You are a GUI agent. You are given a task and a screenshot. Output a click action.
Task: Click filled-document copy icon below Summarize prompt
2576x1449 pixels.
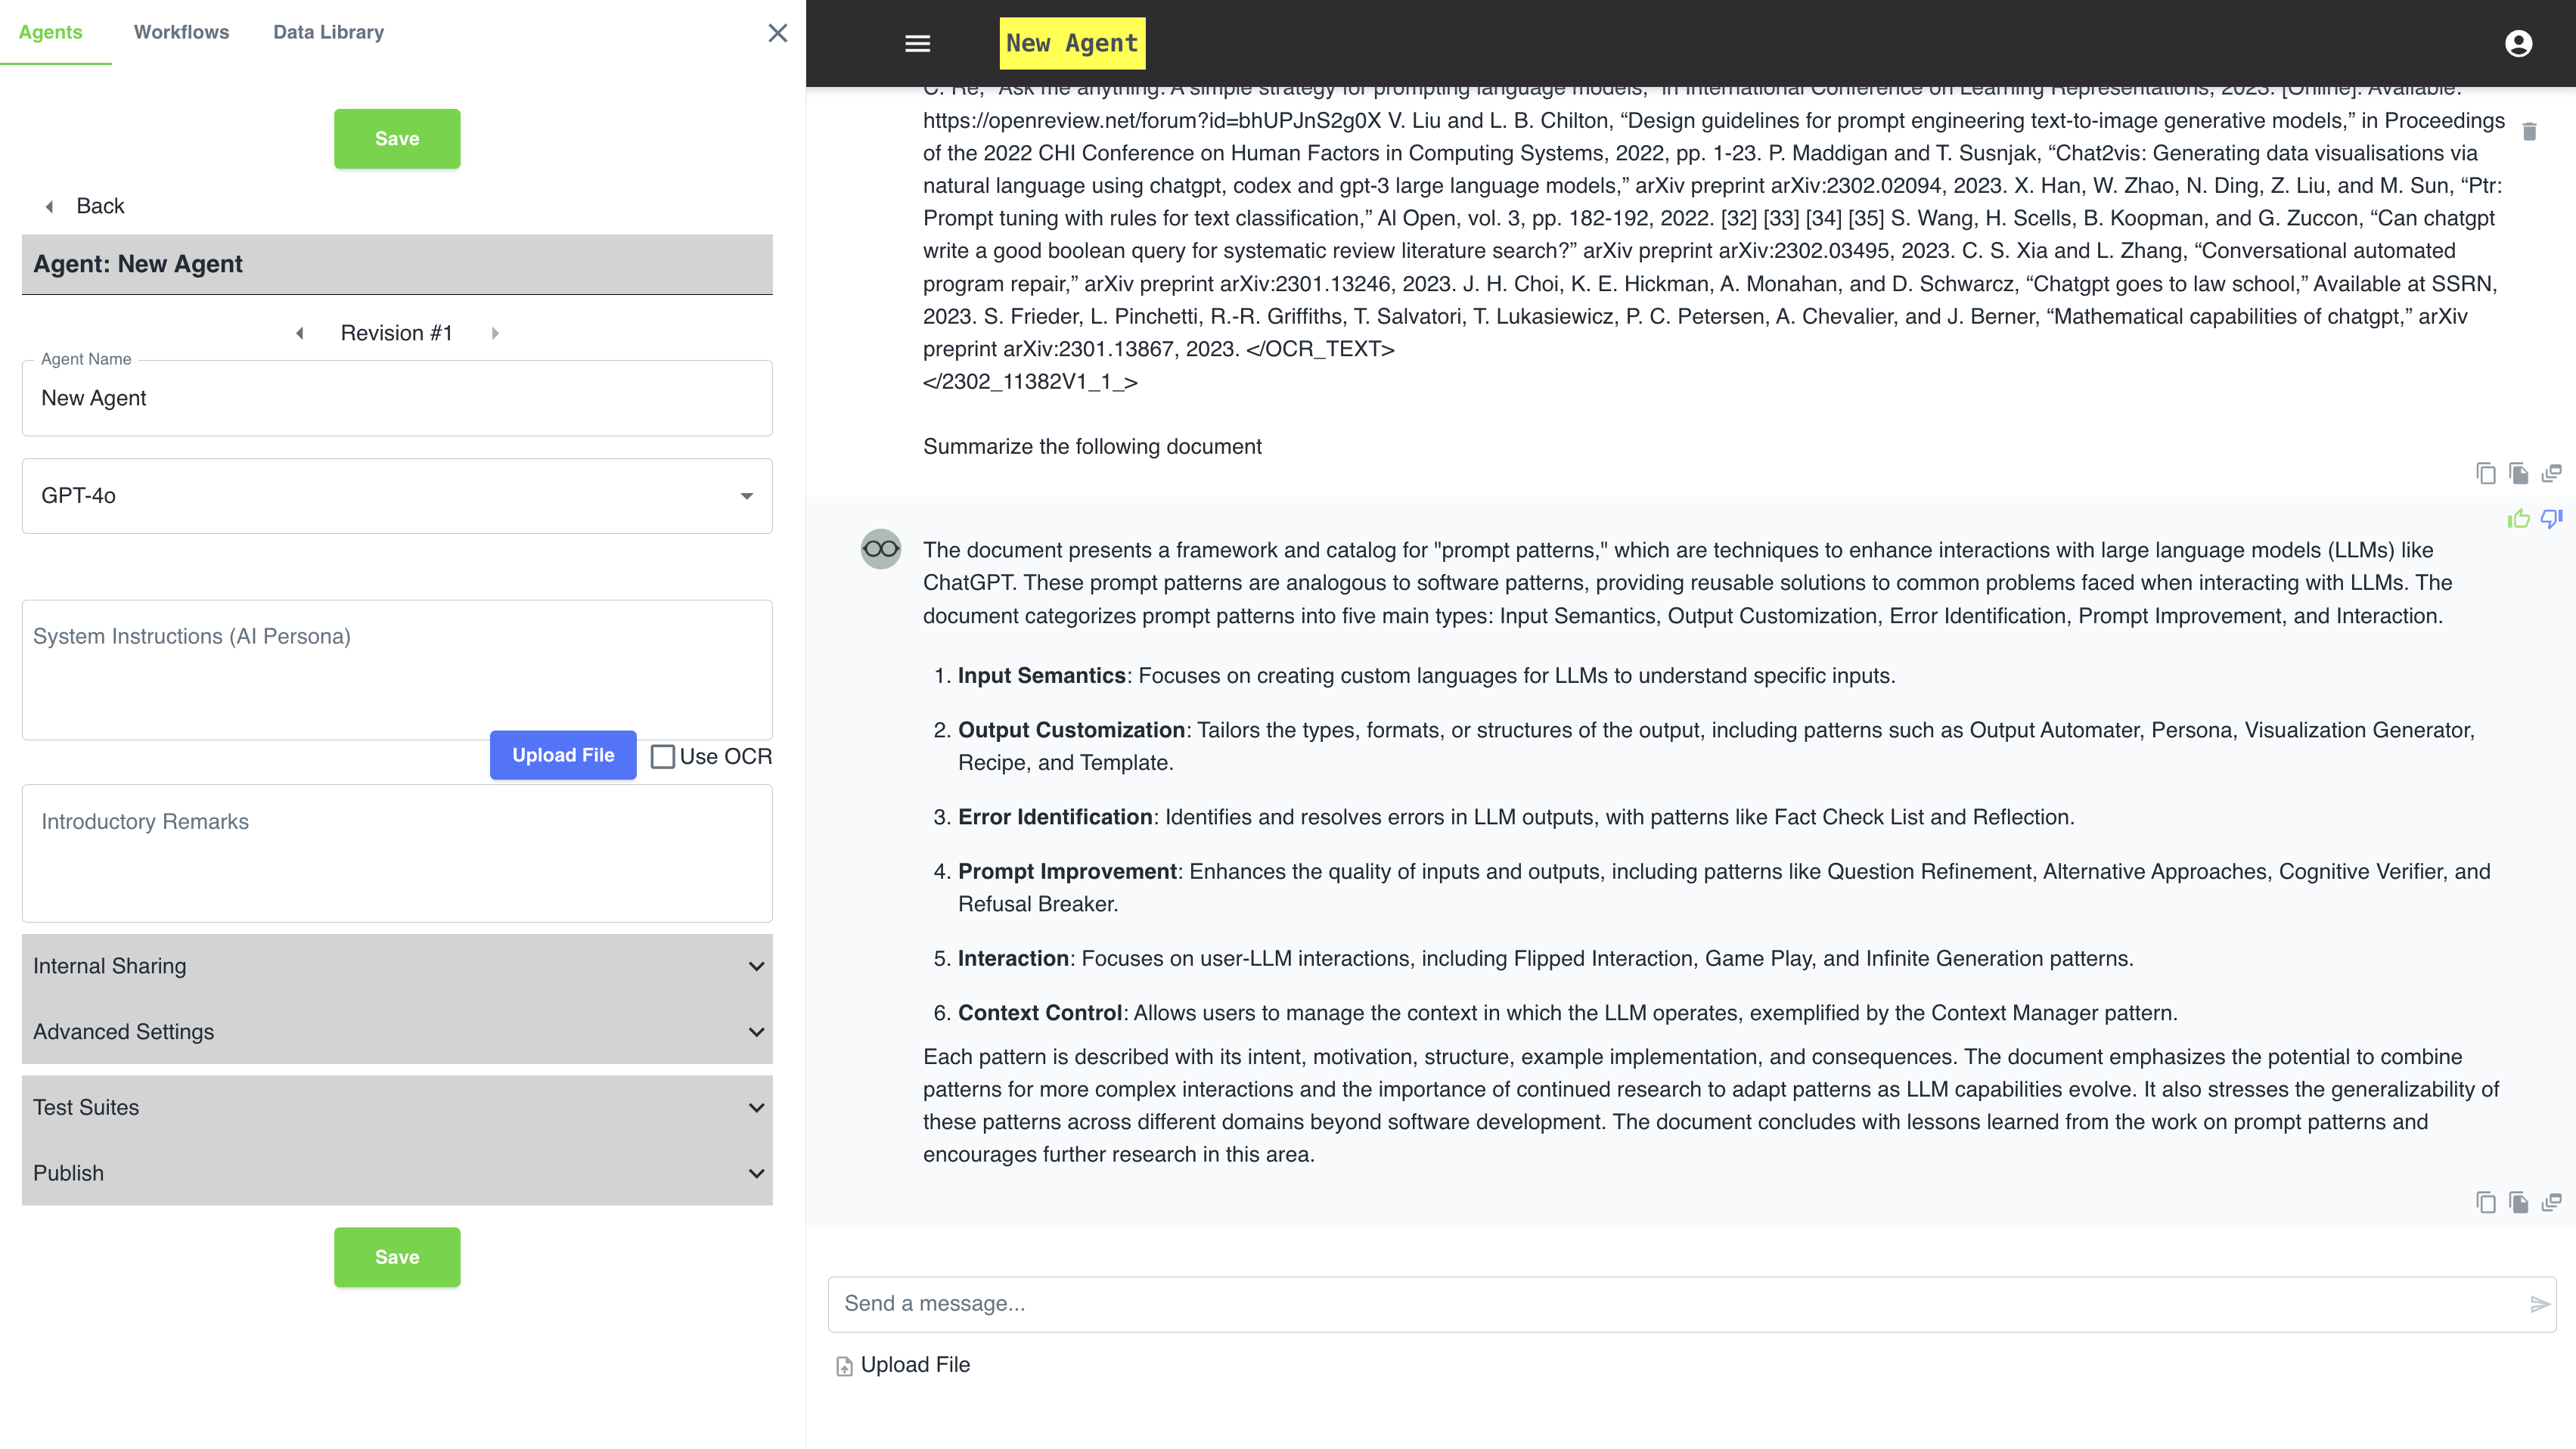2518,473
